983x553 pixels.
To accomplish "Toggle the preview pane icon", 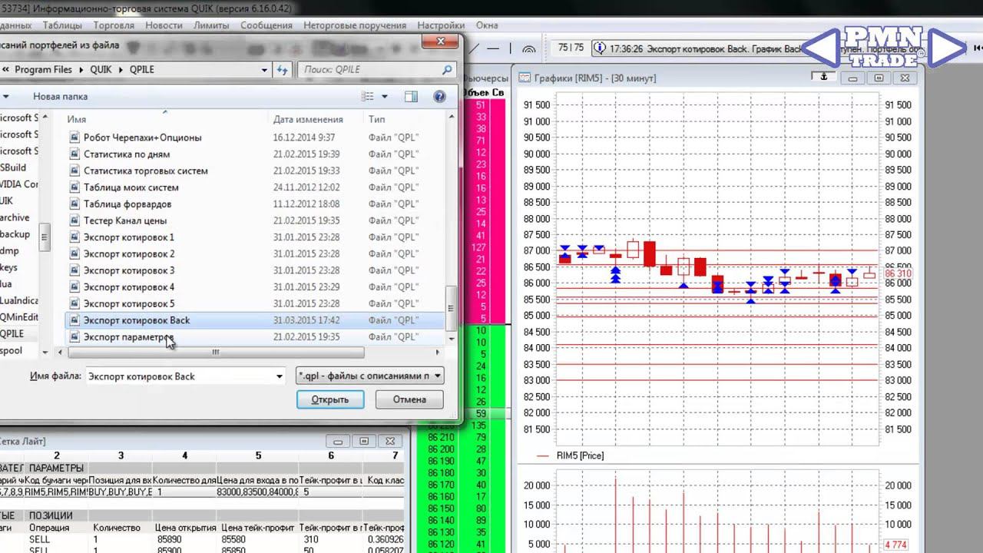I will tap(411, 97).
